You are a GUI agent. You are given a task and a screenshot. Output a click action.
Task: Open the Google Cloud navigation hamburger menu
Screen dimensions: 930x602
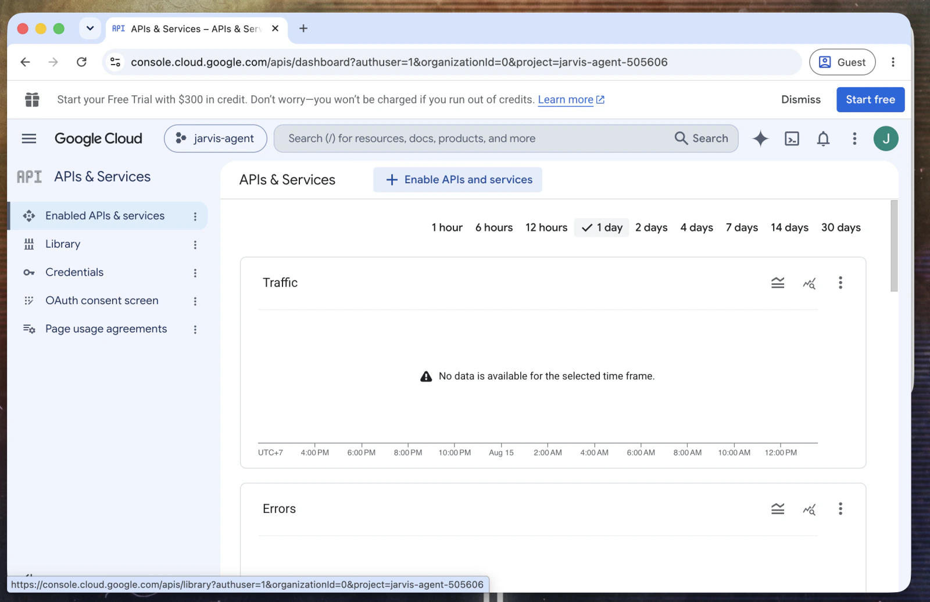click(29, 138)
